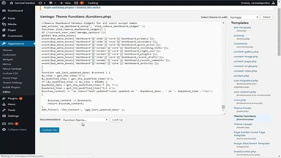Open Media library icon
281x158 pixels.
(x=4, y=24)
